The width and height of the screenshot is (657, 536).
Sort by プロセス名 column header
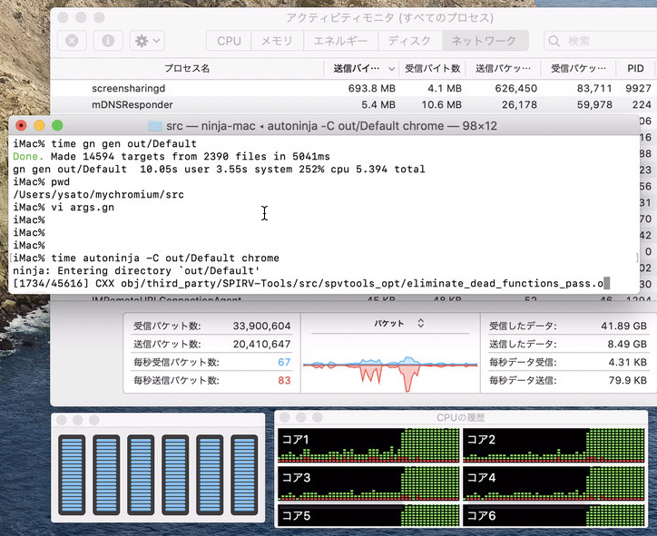point(187,68)
